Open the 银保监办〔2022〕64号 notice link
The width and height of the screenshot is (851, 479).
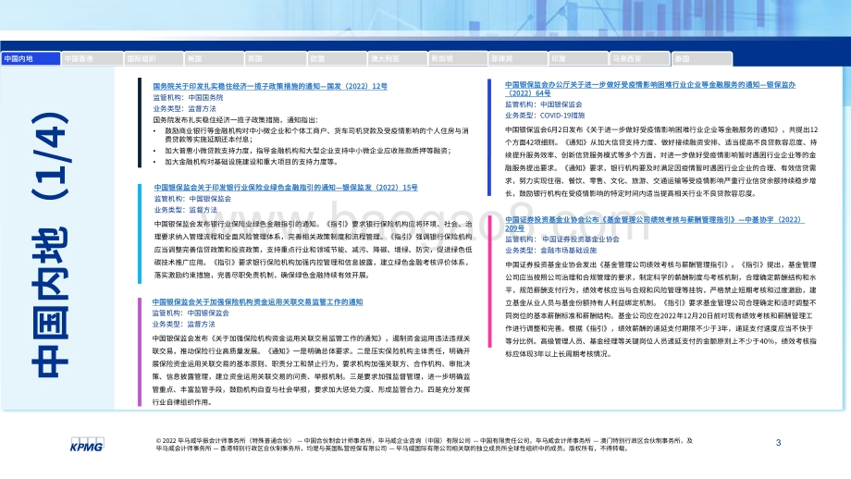point(650,89)
